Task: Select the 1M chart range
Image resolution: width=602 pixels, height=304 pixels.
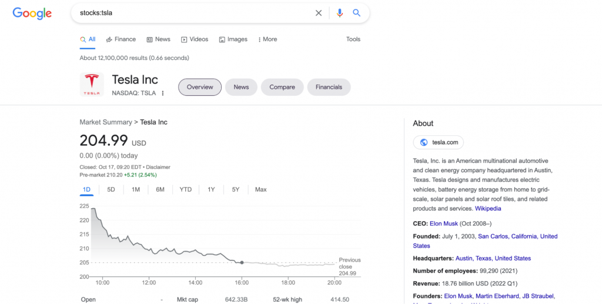Action: point(136,189)
